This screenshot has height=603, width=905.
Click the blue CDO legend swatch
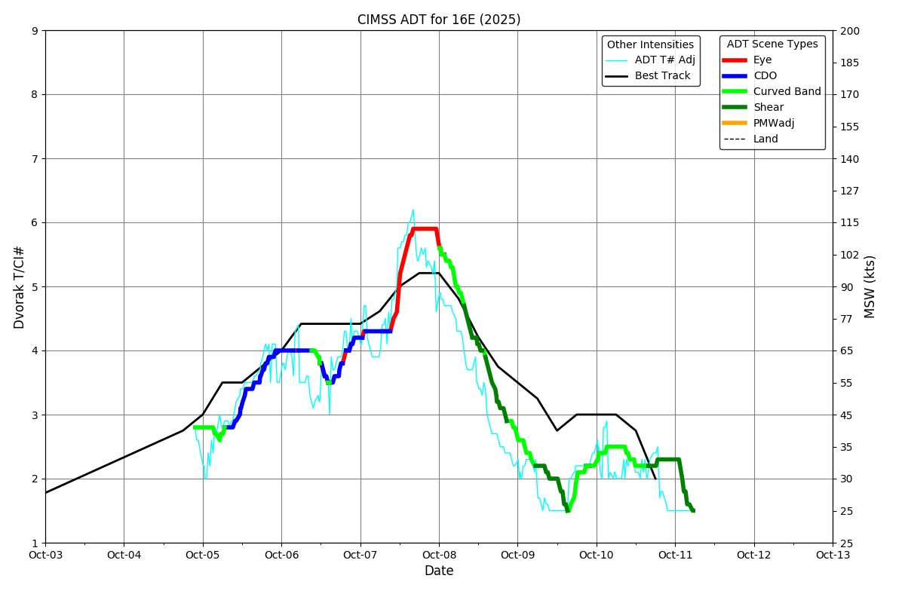tap(734, 76)
